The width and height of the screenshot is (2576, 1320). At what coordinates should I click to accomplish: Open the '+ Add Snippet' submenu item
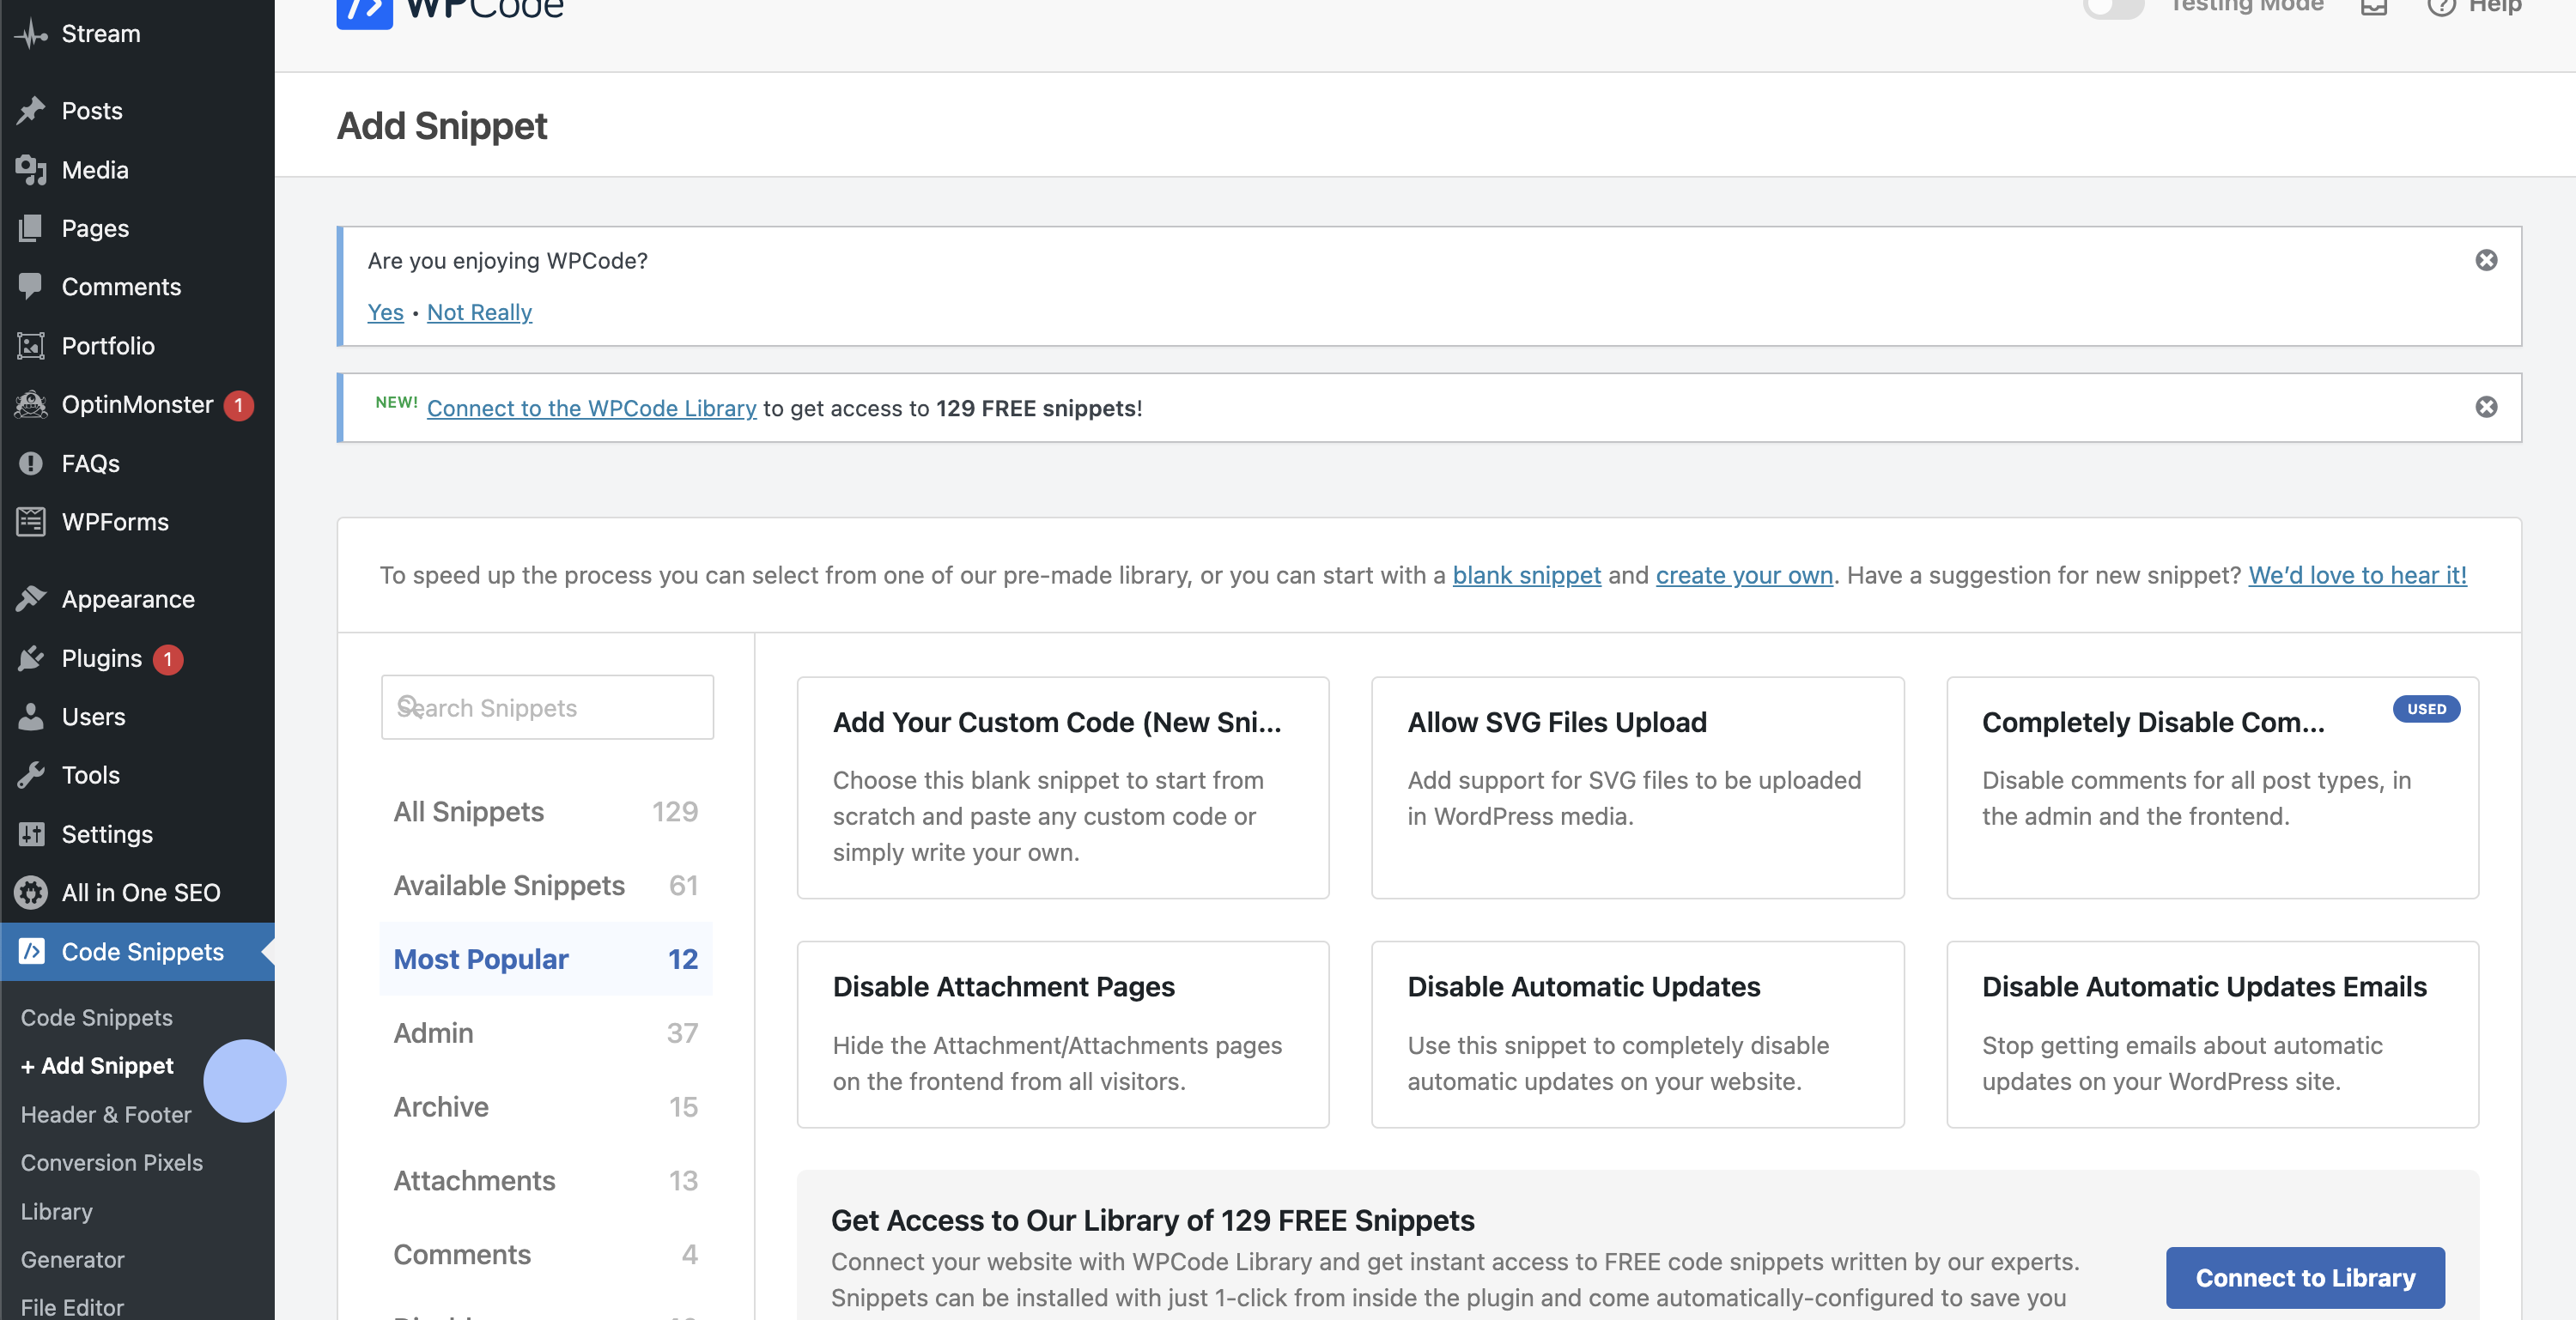coord(97,1066)
